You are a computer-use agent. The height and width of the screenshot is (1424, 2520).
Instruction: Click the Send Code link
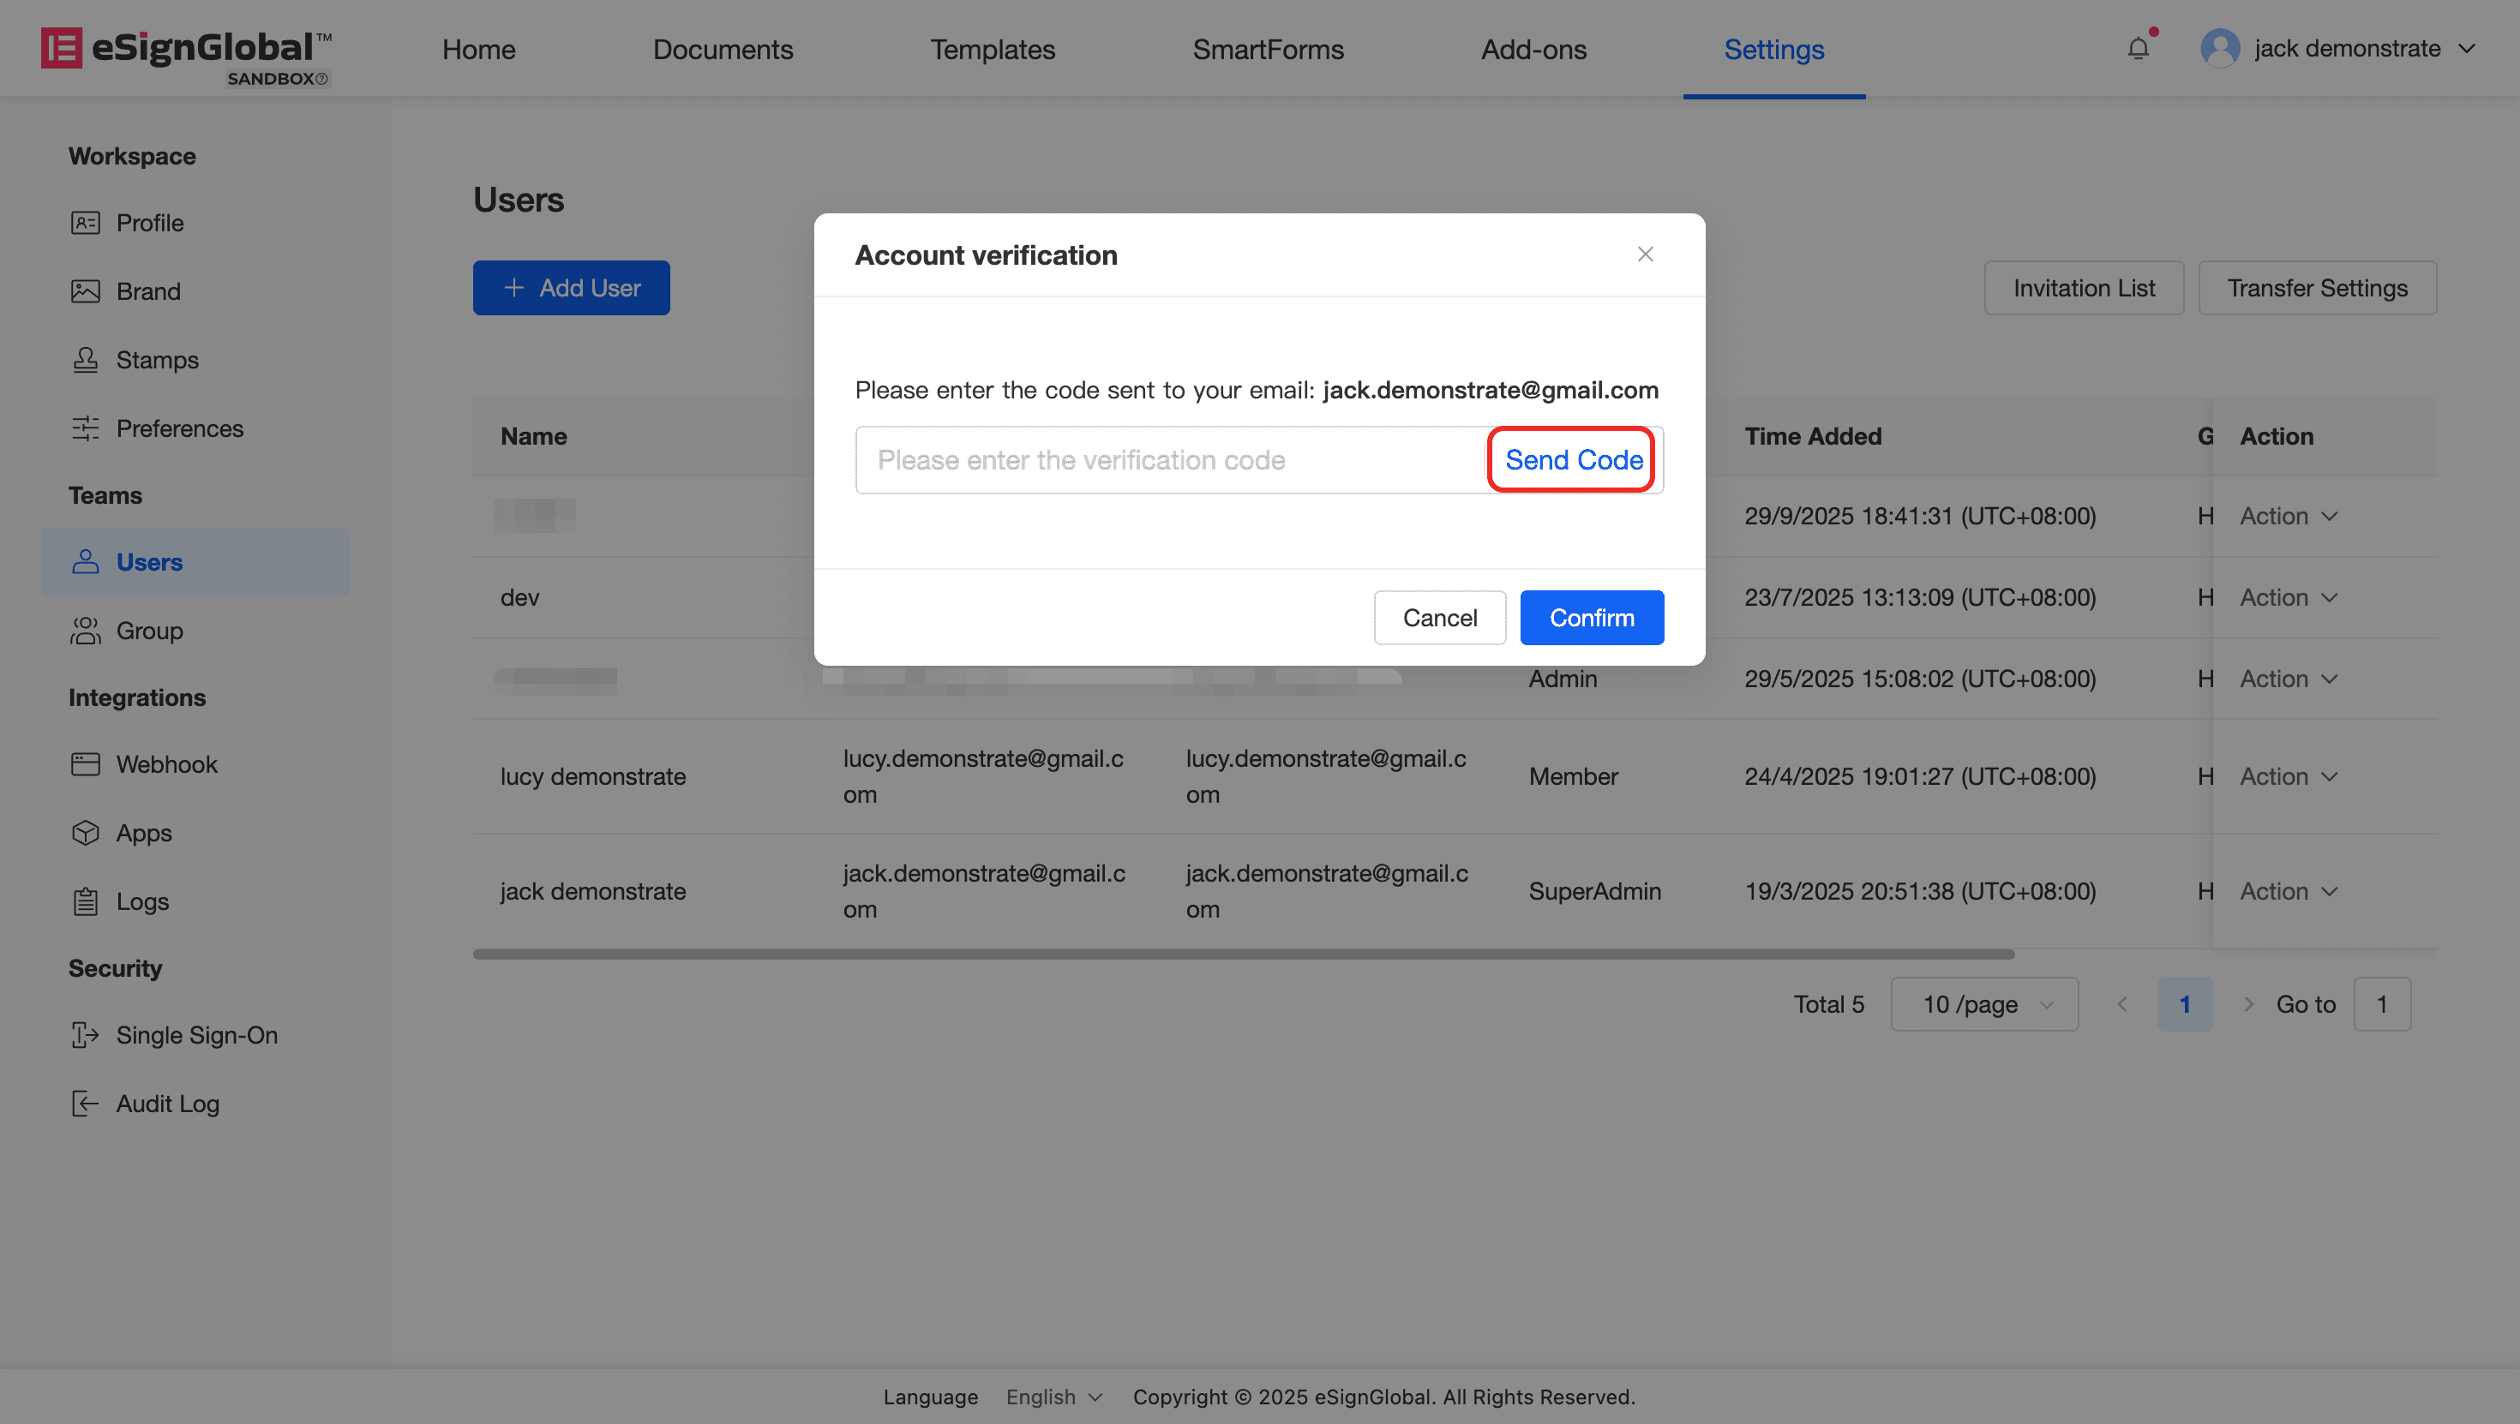point(1573,459)
